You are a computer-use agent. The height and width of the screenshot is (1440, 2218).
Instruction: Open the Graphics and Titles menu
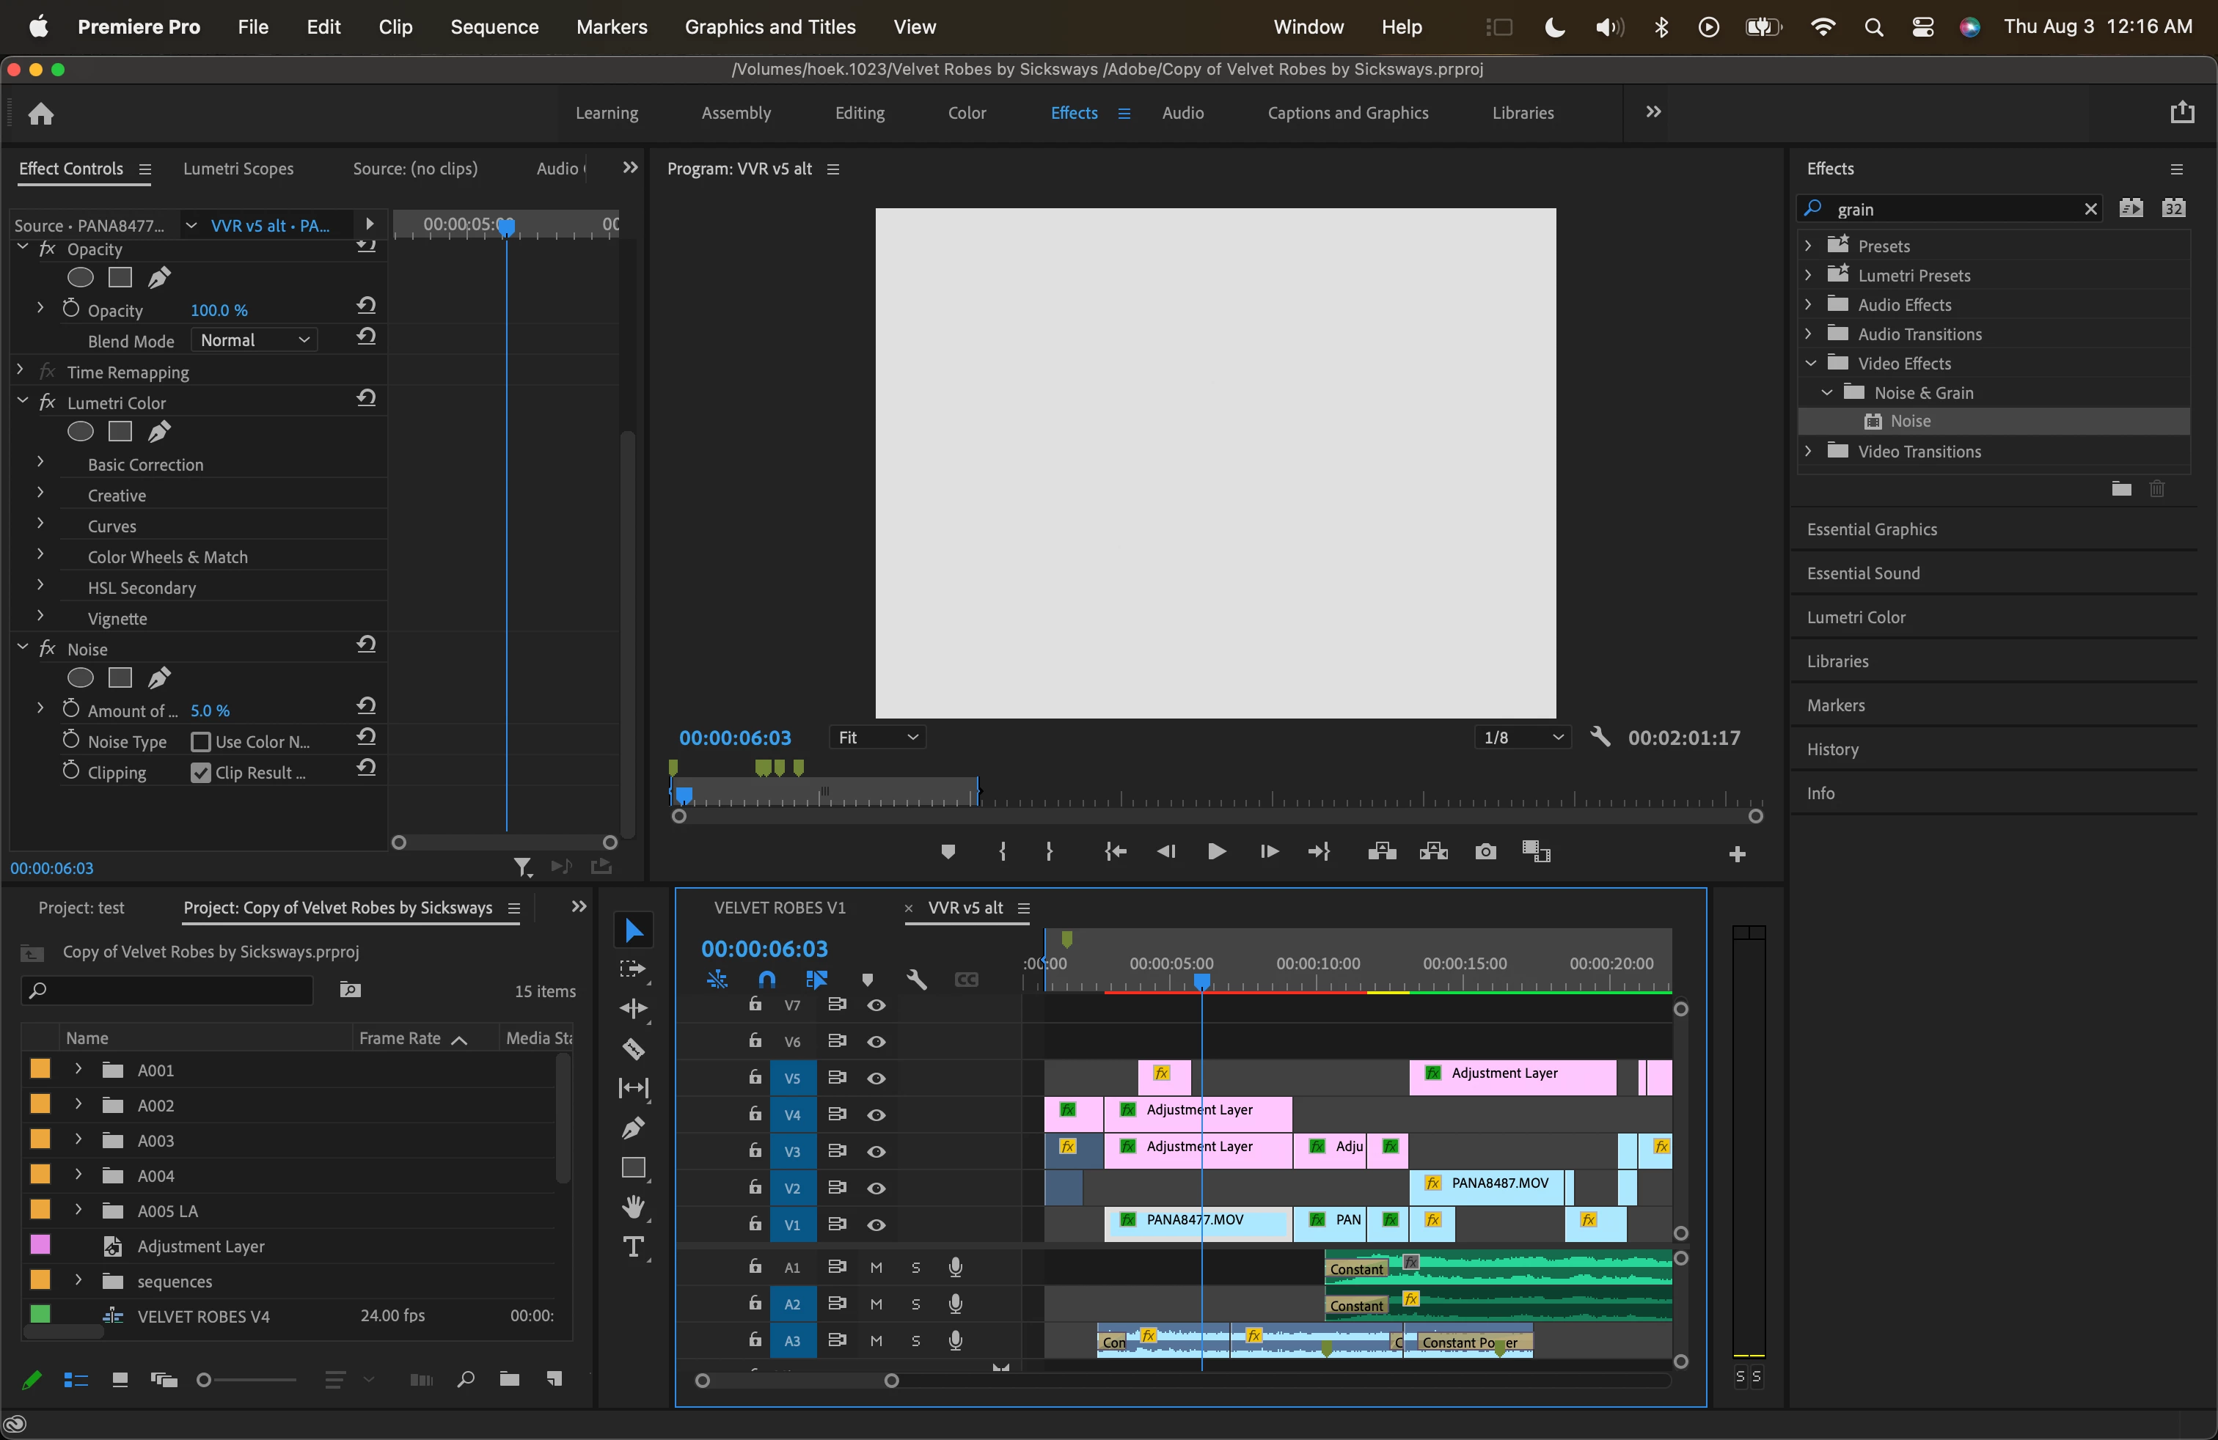tap(770, 27)
